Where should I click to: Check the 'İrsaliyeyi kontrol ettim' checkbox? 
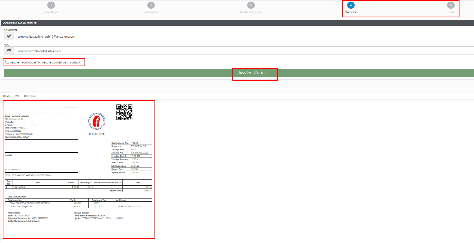[7, 62]
